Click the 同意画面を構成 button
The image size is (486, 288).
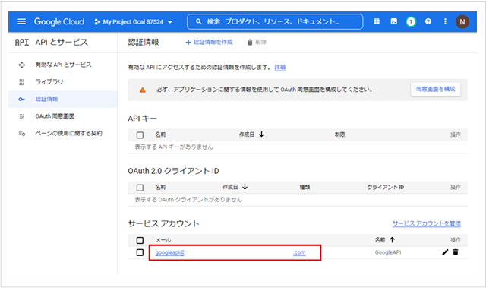[435, 89]
